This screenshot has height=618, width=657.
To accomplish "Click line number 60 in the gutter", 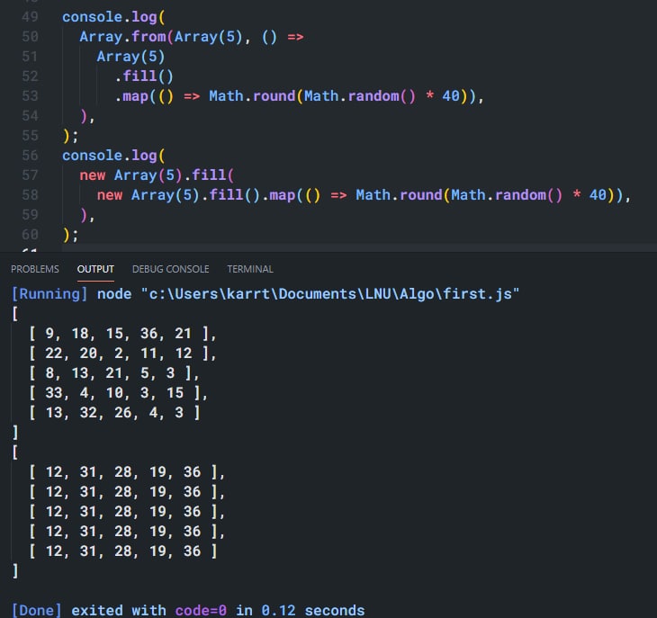I will tap(30, 234).
